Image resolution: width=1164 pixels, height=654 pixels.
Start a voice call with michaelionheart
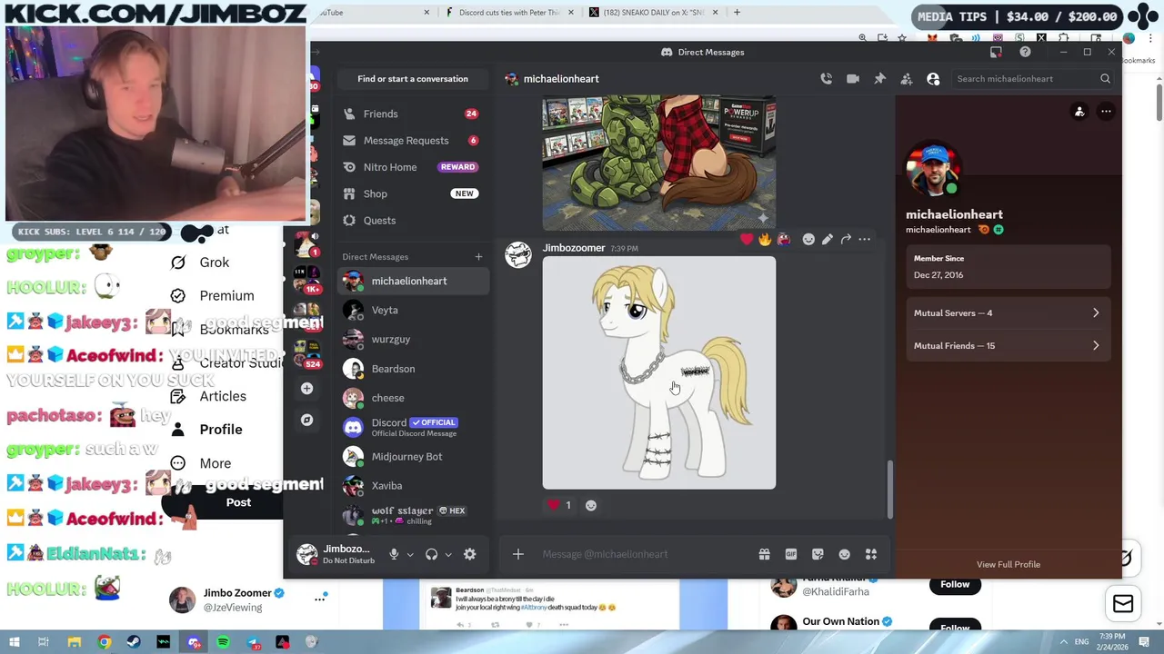826,79
